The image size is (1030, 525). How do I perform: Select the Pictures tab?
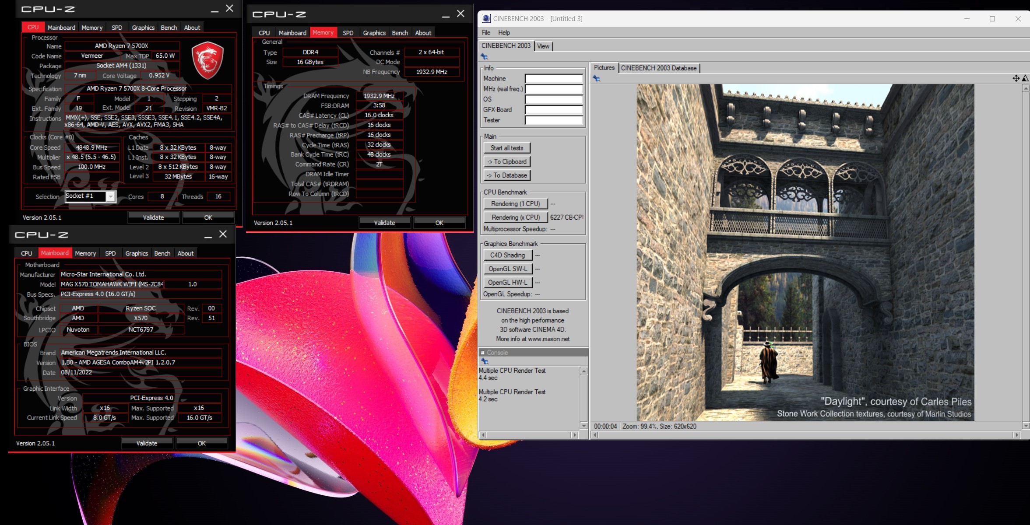pos(604,68)
